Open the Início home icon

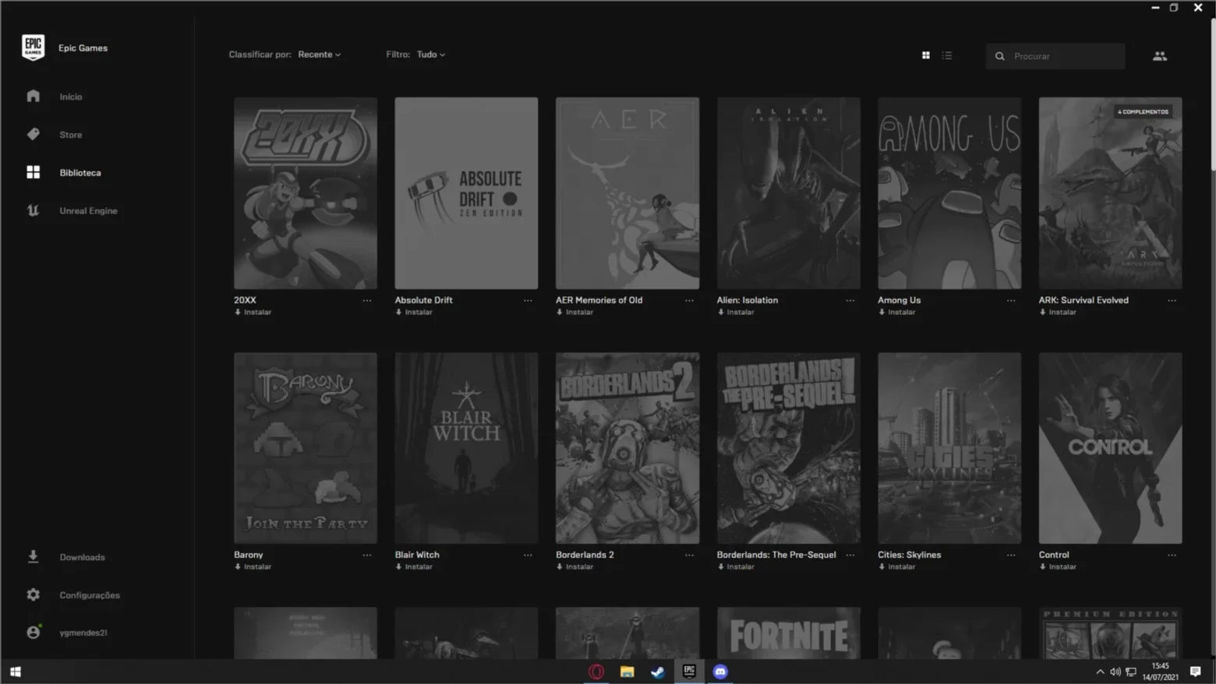[x=33, y=96]
